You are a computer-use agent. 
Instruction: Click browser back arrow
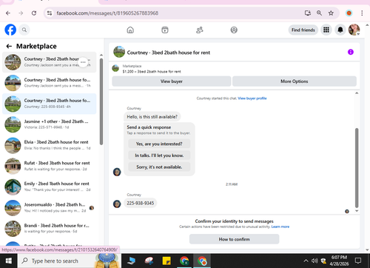pos(8,13)
